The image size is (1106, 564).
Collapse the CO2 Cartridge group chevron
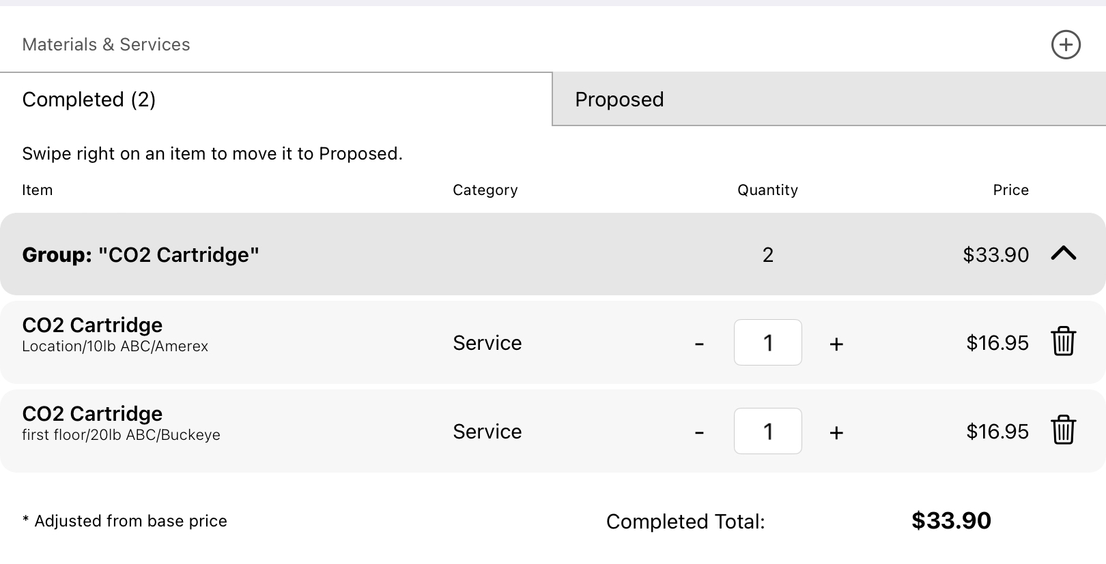1063,254
